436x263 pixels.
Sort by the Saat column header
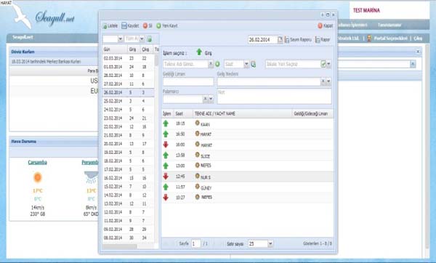point(184,114)
